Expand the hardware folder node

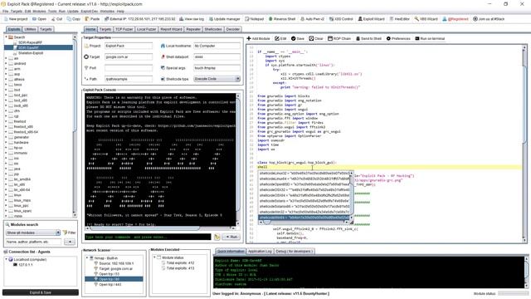(6, 142)
